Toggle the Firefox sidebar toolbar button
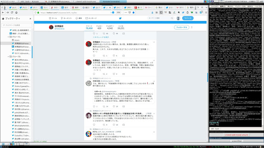The image size is (264, 148). point(161,13)
